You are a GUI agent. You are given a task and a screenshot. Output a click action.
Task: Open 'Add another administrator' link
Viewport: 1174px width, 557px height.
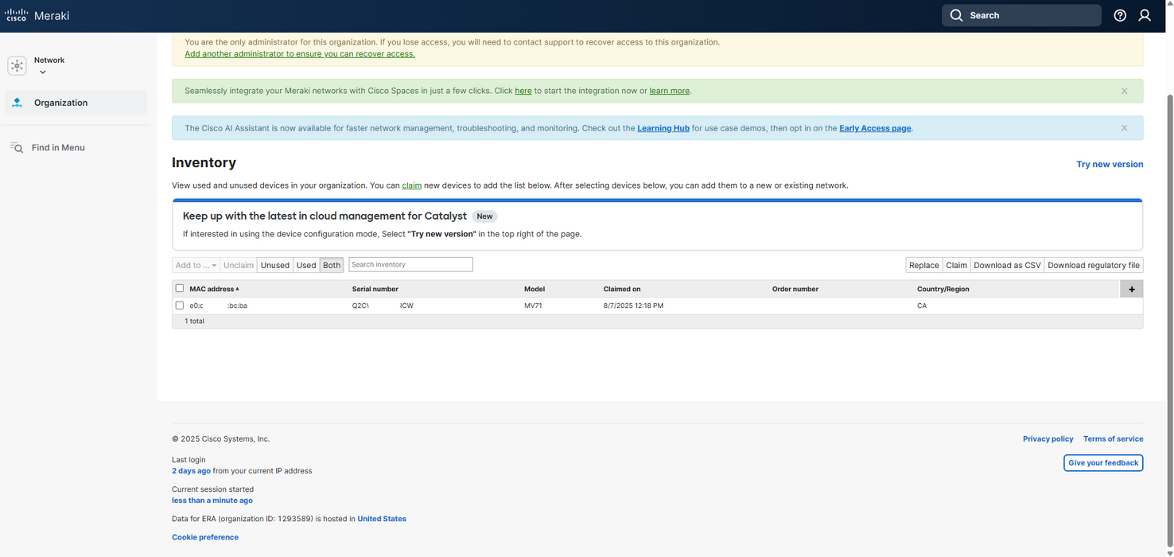(300, 54)
